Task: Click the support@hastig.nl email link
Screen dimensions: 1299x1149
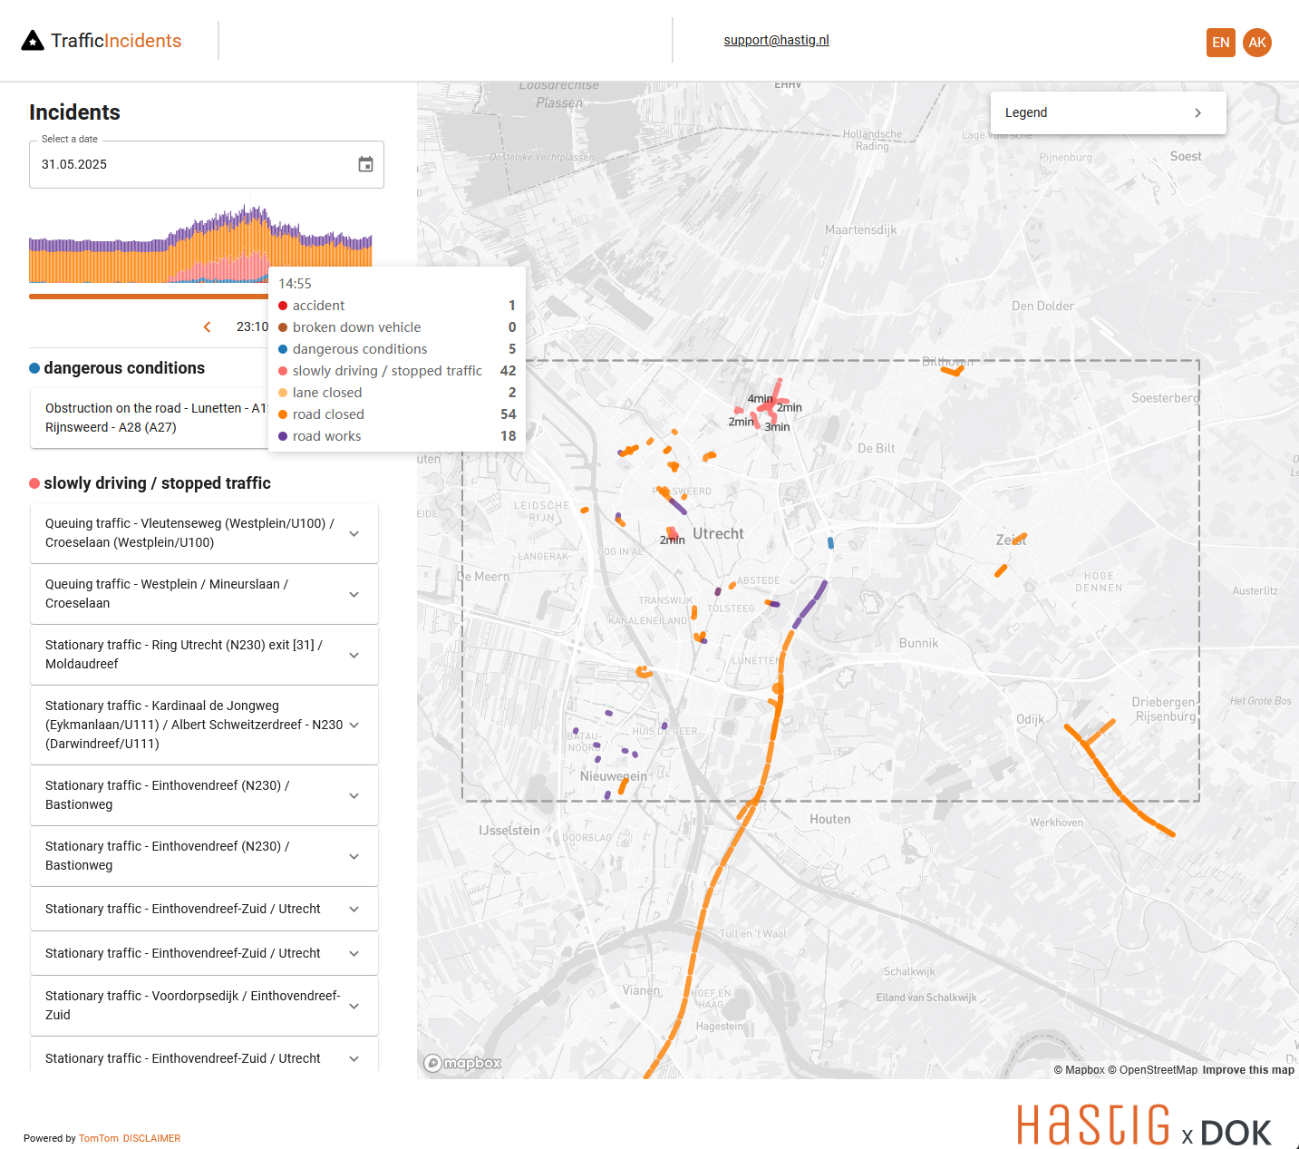Action: click(x=776, y=40)
